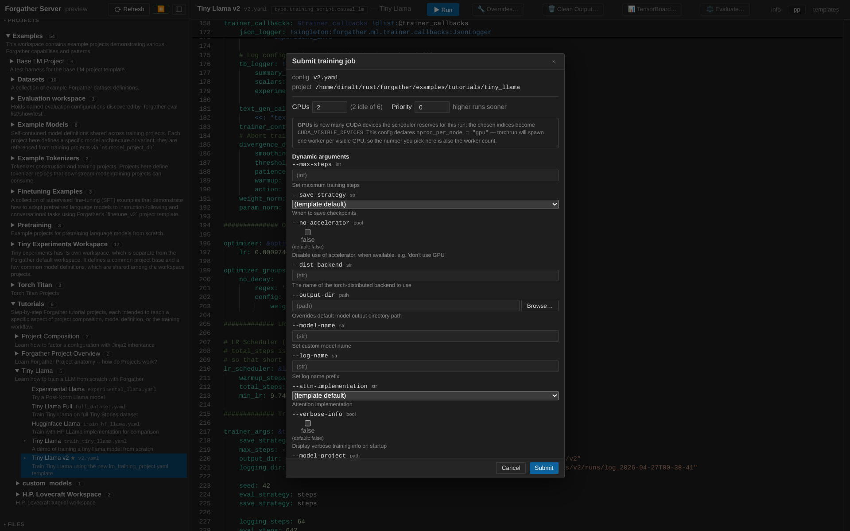Close the Submit training job dialog
850x531 pixels.
pos(553,62)
